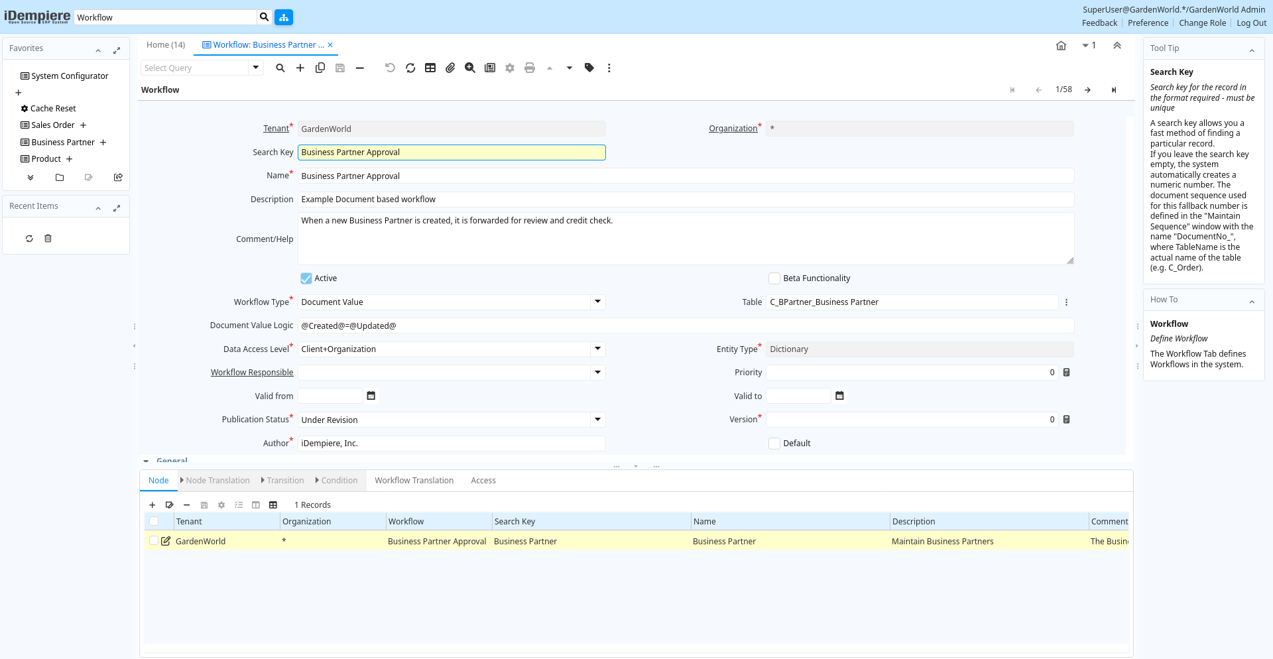Click the New Record plus icon in main toolbar
Image resolution: width=1273 pixels, height=659 pixels.
[x=300, y=68]
